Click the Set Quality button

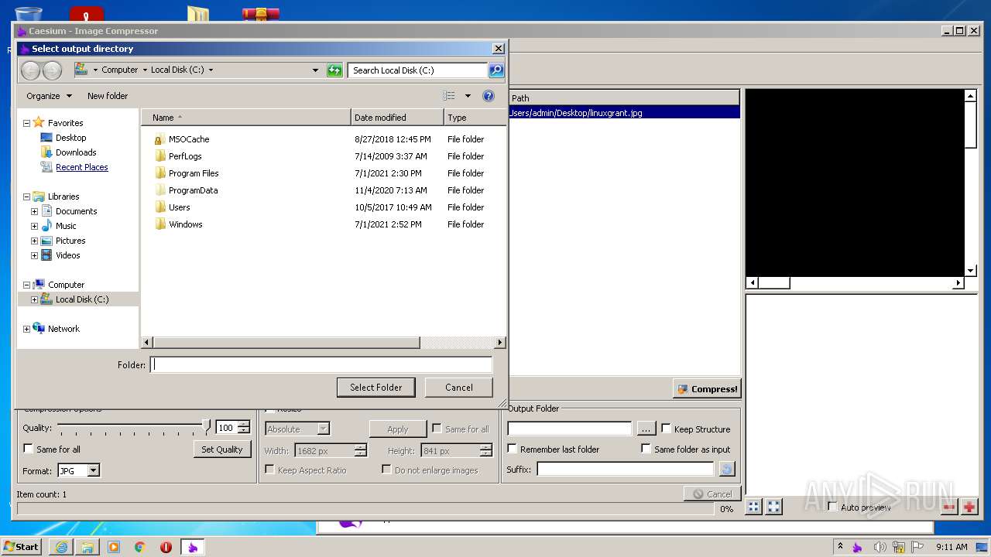click(222, 449)
